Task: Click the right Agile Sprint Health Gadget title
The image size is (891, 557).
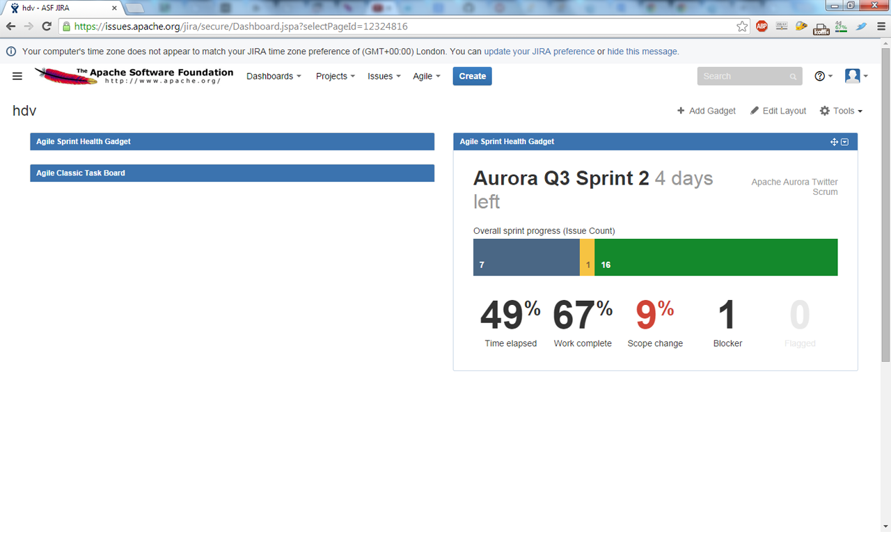Action: click(x=507, y=141)
